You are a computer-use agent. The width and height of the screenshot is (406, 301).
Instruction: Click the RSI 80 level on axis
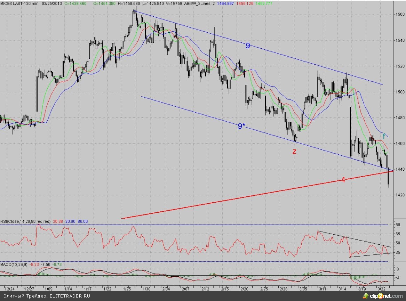click(398, 225)
